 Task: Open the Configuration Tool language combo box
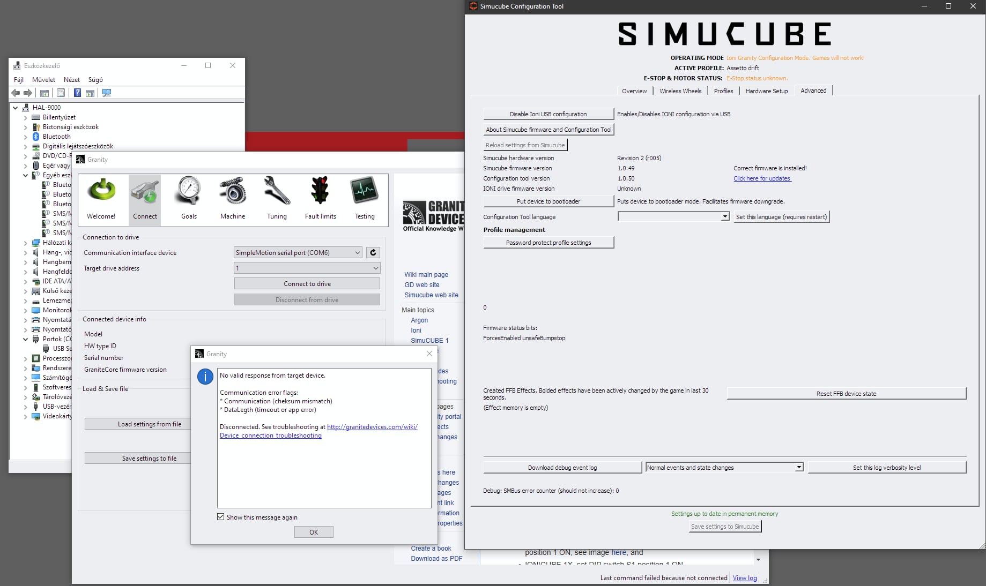[673, 216]
